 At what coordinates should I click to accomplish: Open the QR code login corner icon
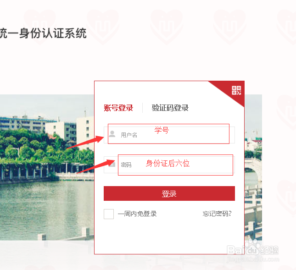pyautogui.click(x=236, y=90)
